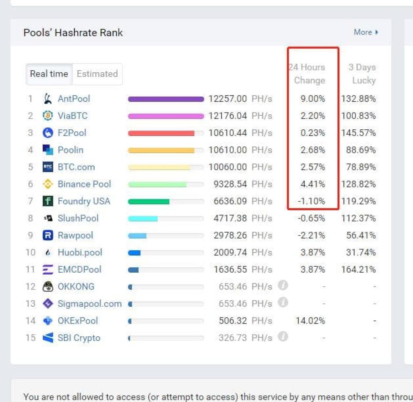The height and width of the screenshot is (402, 413).
Task: Open the More link in hashrate panel
Action: [x=366, y=32]
